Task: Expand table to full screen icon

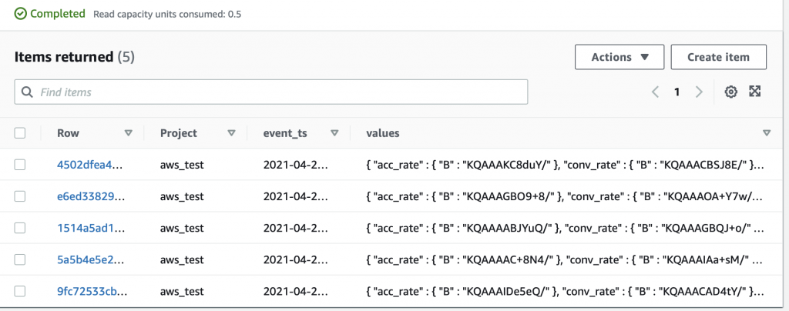Action: [755, 91]
